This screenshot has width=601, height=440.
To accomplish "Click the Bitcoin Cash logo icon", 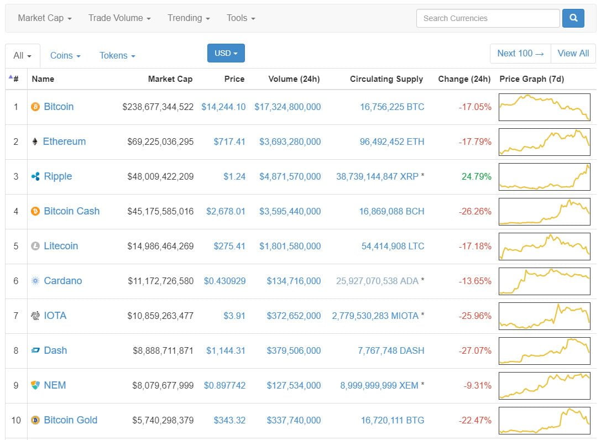I will coord(35,211).
